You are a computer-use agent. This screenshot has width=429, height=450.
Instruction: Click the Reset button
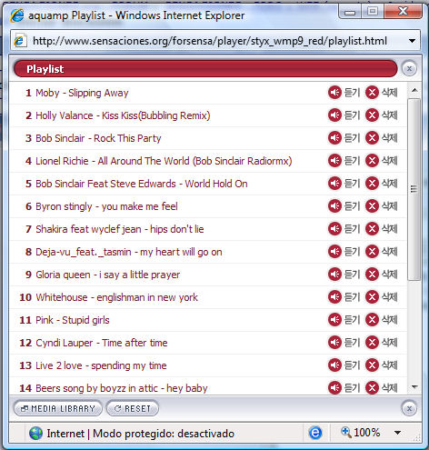pos(133,408)
